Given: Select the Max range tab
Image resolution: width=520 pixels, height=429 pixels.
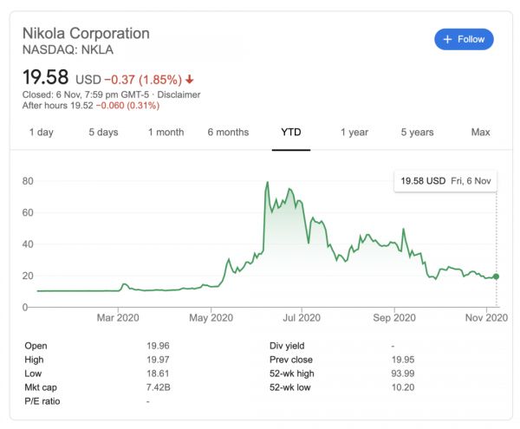Looking at the screenshot, I should click(x=480, y=133).
